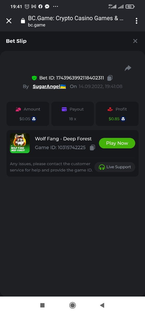This screenshot has width=145, height=314.
Task: Tap the Profit coin currency icon
Action: point(123,119)
